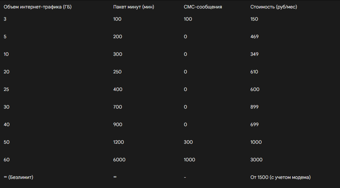
Task: Click the 349 price cell
Action: [x=254, y=54]
